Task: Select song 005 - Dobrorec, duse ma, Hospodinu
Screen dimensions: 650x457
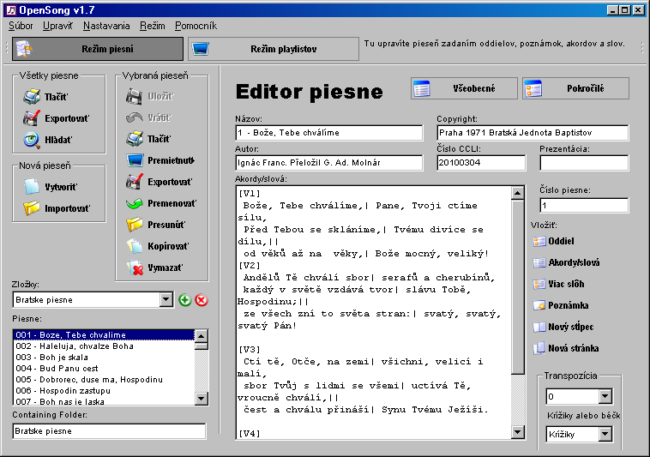Action: pyautogui.click(x=104, y=380)
